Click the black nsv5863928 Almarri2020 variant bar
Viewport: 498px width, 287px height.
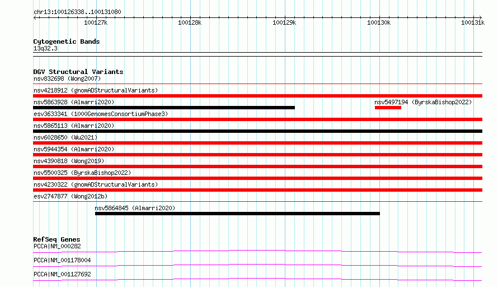[164, 108]
